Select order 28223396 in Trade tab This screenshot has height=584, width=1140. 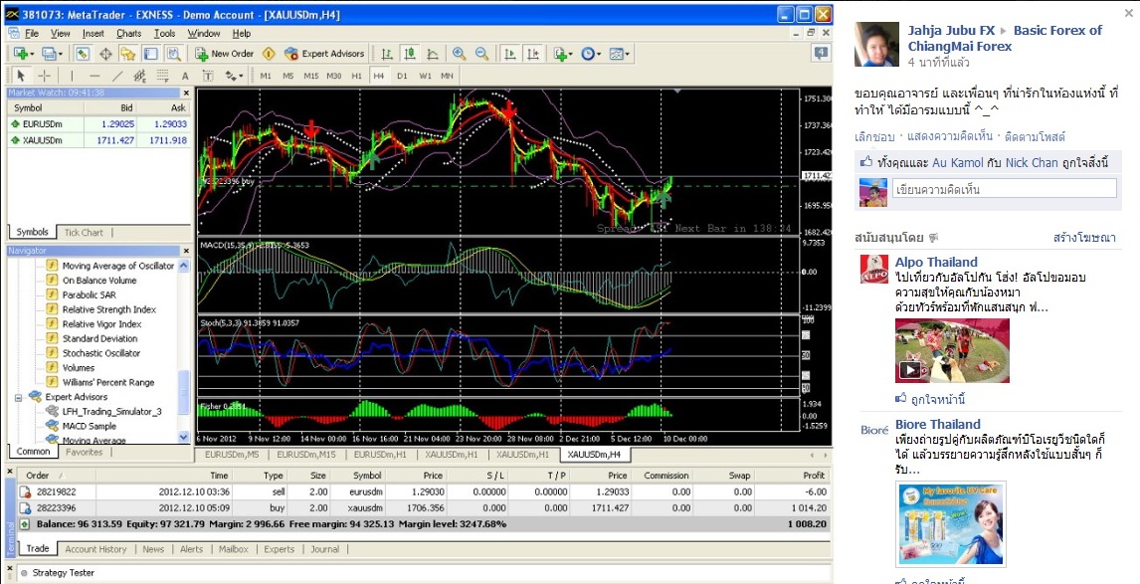423,508
